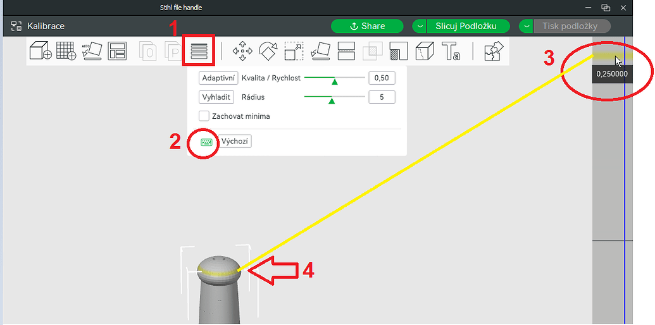Open the Seam painting tool
Viewport: 655px width, 325px height.
click(x=425, y=51)
